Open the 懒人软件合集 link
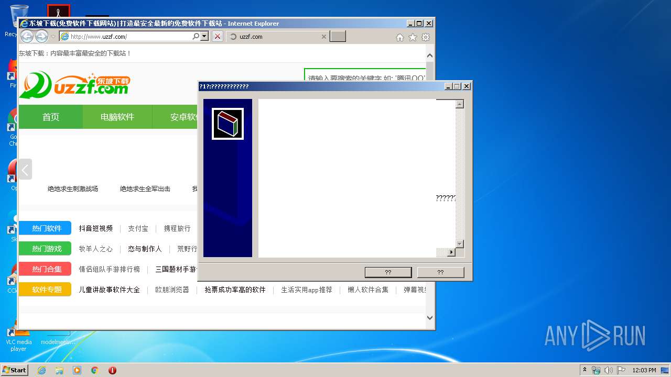Image resolution: width=671 pixels, height=377 pixels. (368, 290)
